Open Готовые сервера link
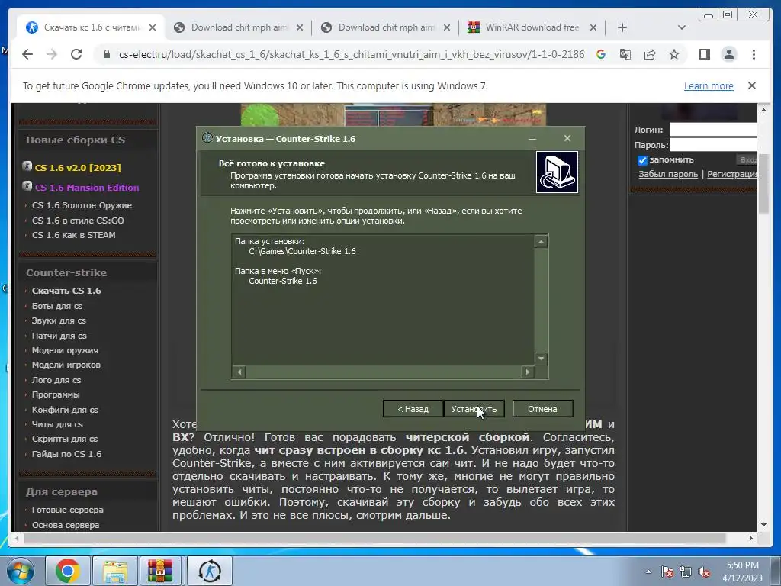 pyautogui.click(x=68, y=510)
